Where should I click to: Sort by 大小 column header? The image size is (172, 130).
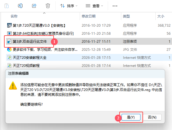tap(161, 16)
